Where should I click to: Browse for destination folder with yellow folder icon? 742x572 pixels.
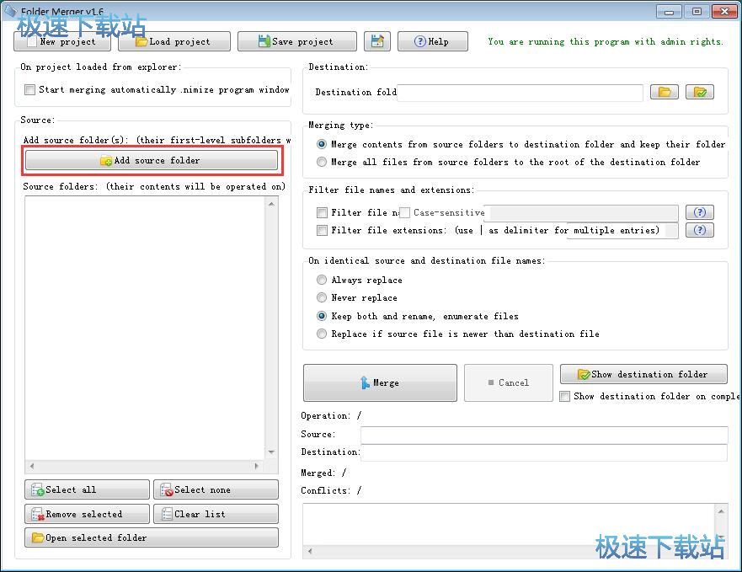[x=665, y=92]
